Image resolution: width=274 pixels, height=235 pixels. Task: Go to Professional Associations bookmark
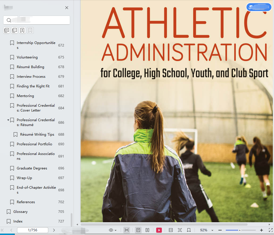coord(36,156)
